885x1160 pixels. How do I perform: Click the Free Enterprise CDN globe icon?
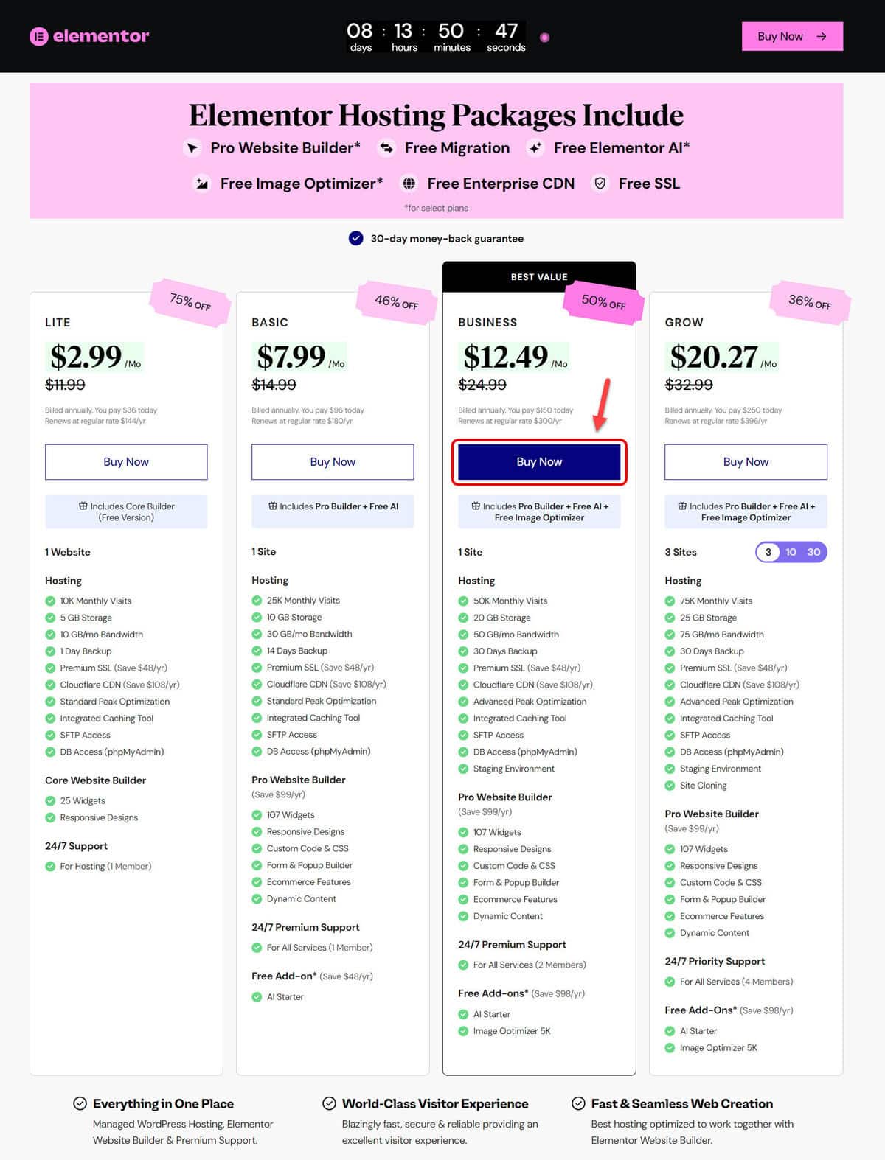(409, 184)
